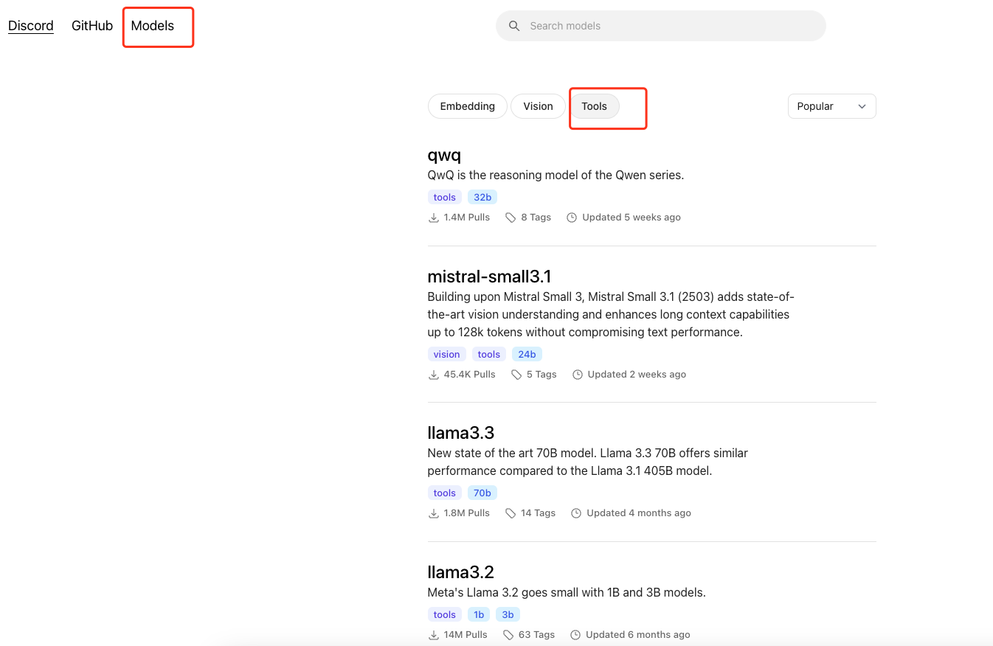
Task: Click the 'New state of the art 70B model' description
Action: [588, 462]
